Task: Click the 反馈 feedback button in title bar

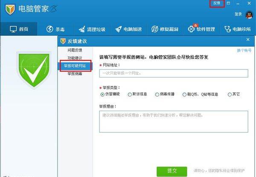Action: 217,3
